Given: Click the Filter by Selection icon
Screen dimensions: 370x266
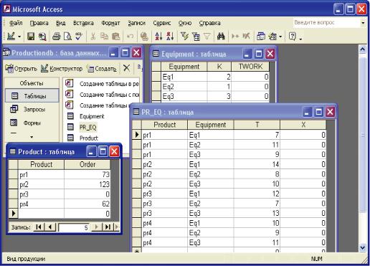Looking at the screenshot, I should (x=184, y=37).
